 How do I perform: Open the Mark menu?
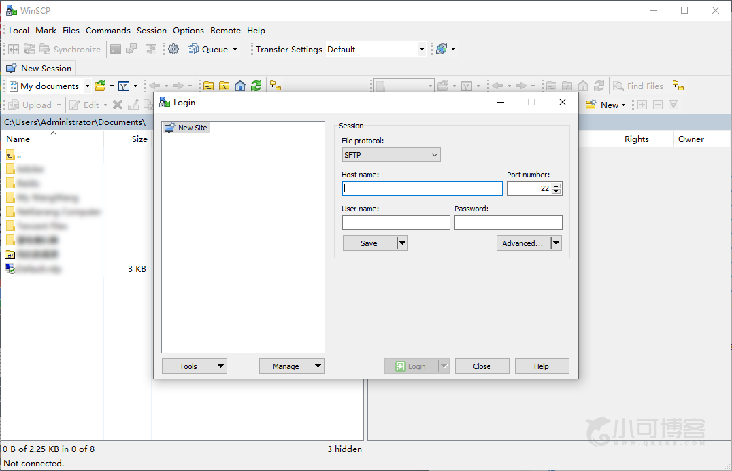pyautogui.click(x=46, y=31)
